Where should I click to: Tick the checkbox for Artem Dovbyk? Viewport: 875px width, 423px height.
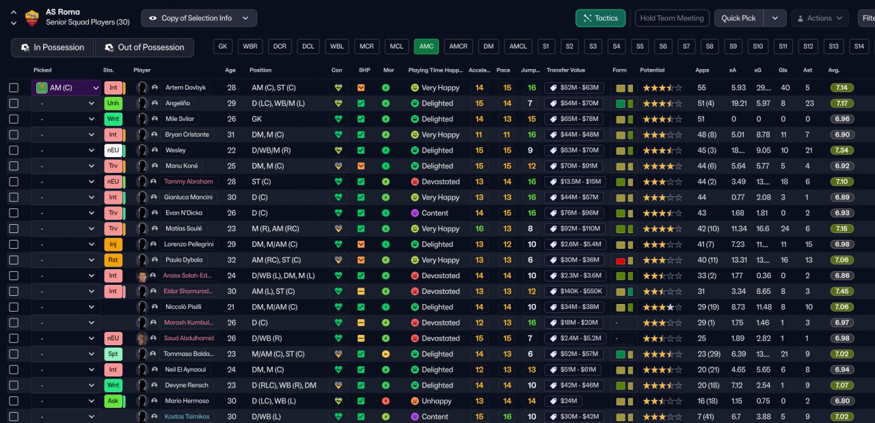[14, 88]
